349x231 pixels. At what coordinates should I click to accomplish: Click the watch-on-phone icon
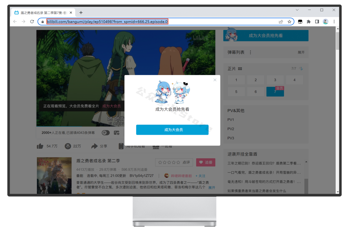(x=121, y=146)
